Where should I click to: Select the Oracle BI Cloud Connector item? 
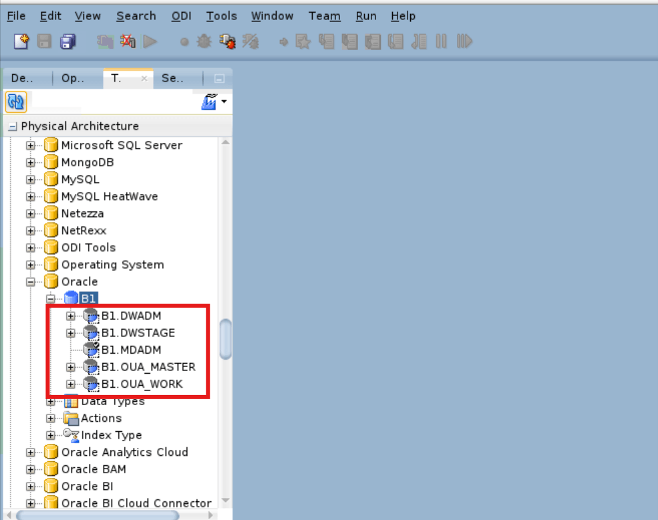coord(136,503)
